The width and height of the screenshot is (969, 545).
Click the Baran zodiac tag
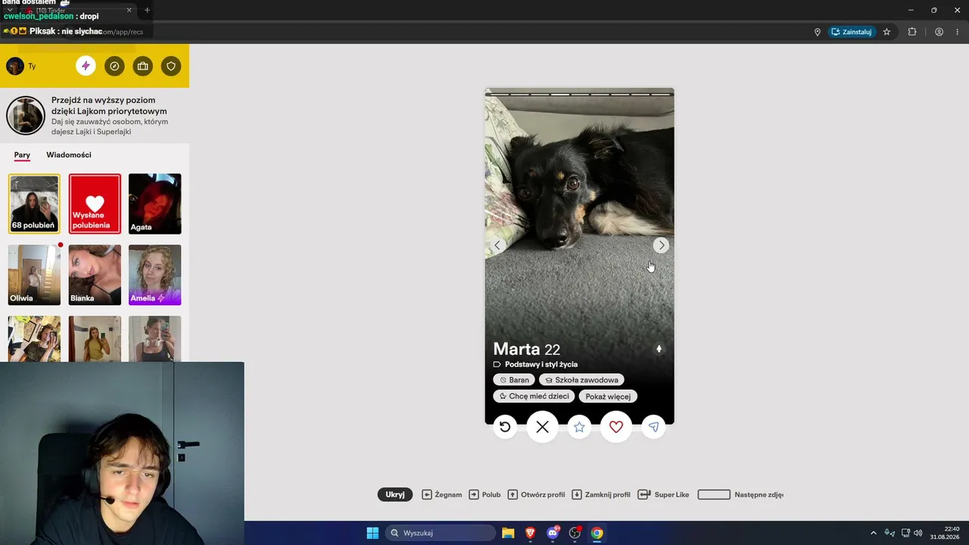(x=514, y=380)
